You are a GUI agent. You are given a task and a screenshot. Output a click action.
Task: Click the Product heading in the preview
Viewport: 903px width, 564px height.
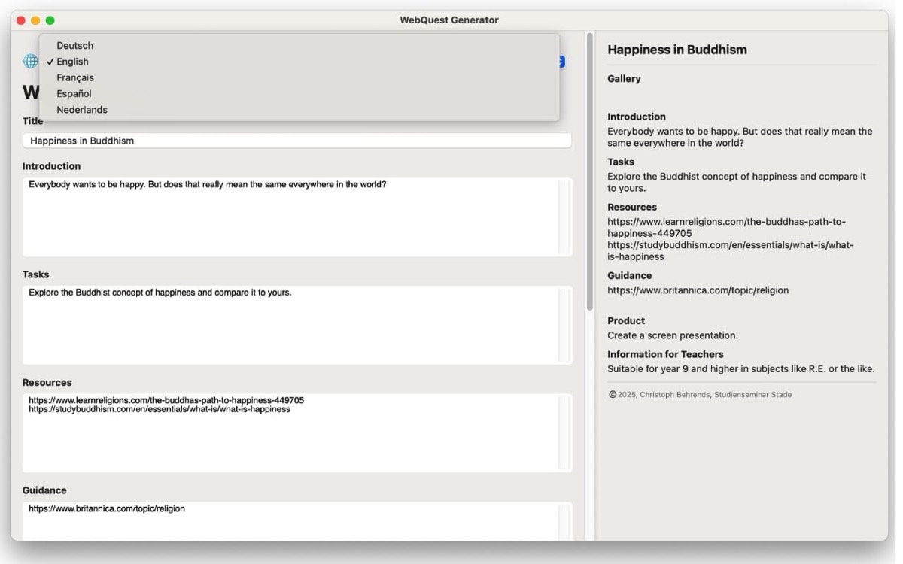click(626, 321)
